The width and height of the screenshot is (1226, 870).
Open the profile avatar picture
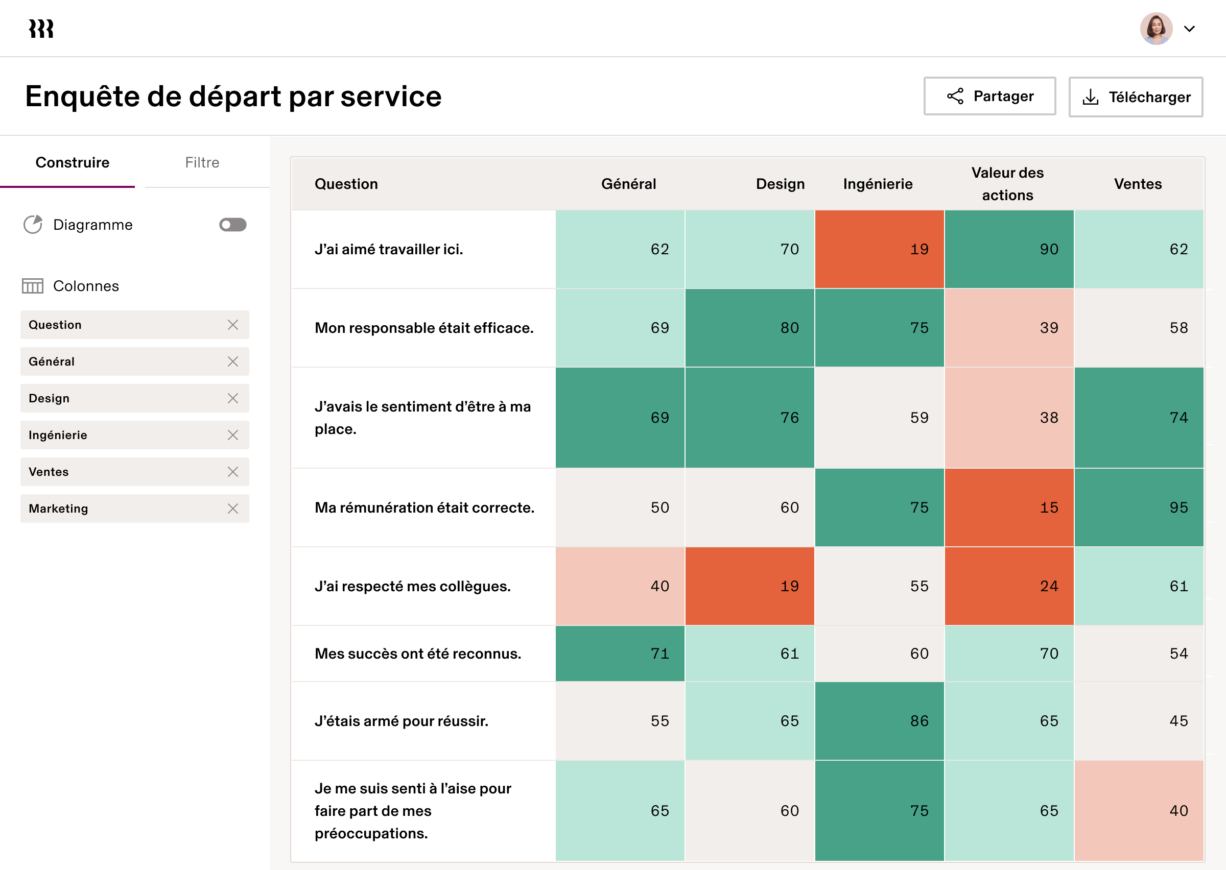pyautogui.click(x=1157, y=29)
